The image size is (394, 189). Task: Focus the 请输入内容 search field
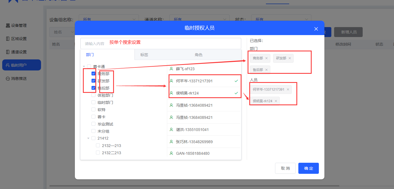(161, 43)
